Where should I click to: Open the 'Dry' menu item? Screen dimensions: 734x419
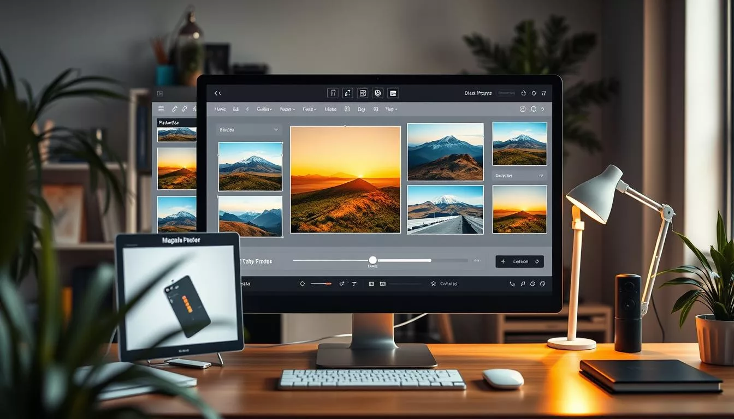(x=361, y=109)
